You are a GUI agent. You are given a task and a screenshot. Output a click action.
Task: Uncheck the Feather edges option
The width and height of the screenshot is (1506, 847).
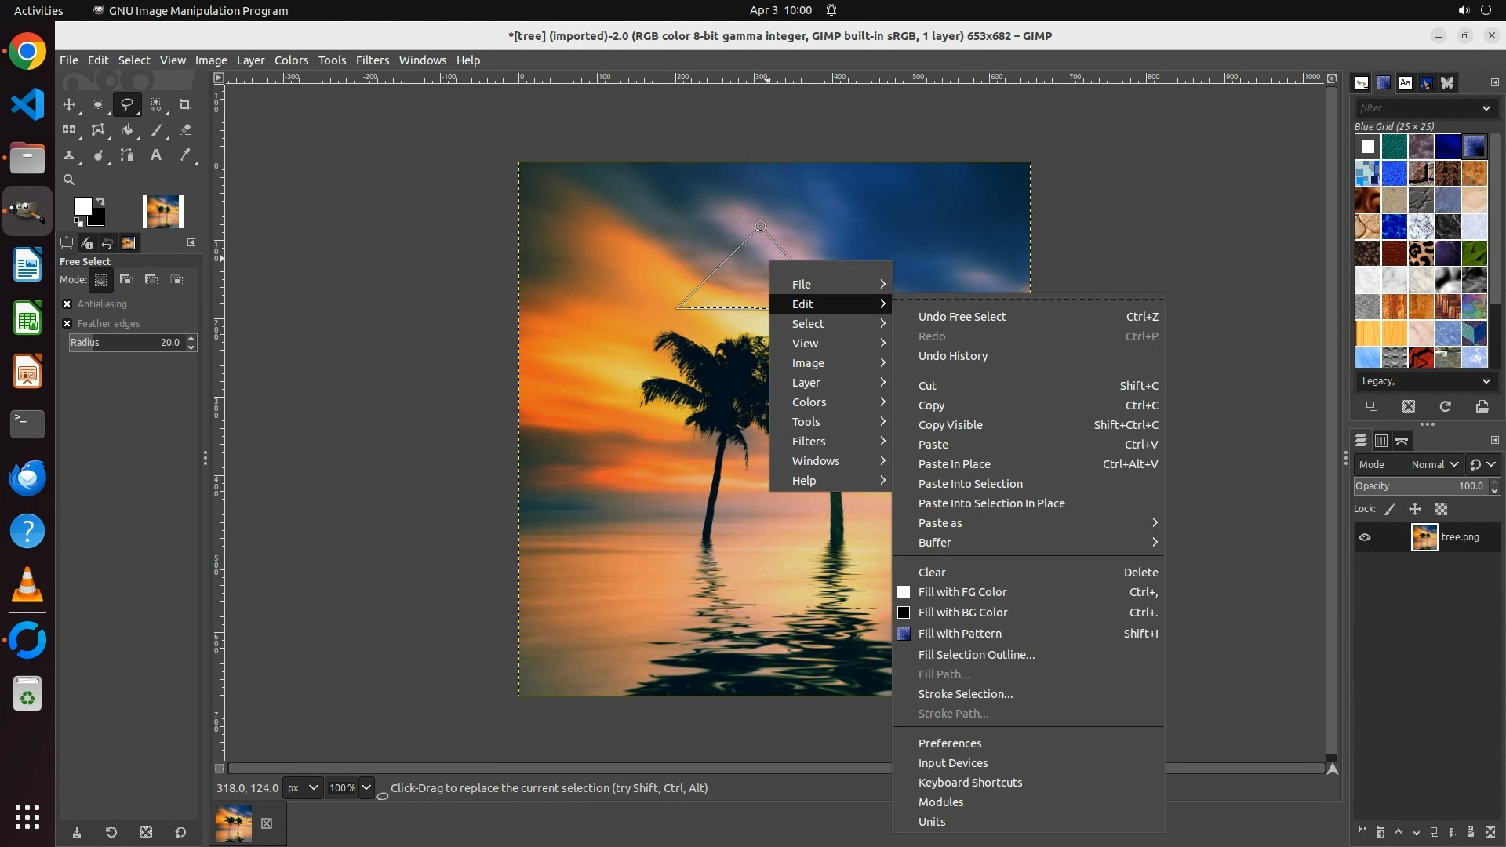coord(67,324)
